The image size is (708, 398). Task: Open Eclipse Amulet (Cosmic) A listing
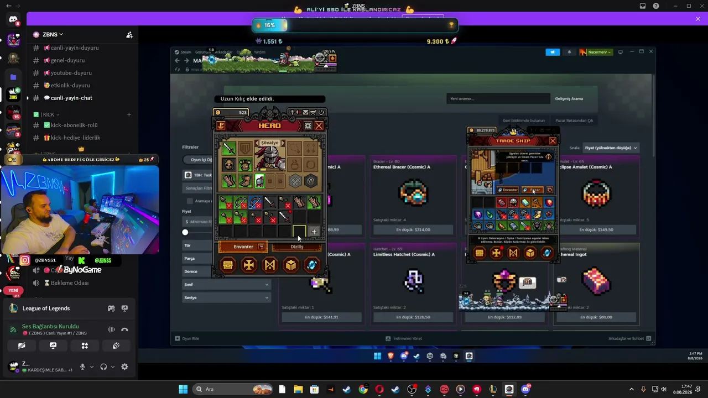pos(595,197)
